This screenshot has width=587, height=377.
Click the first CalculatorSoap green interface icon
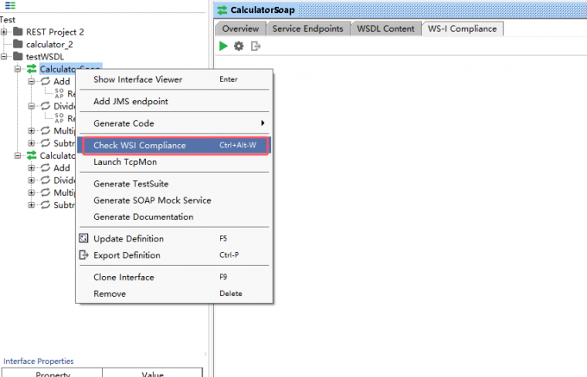tap(32, 69)
